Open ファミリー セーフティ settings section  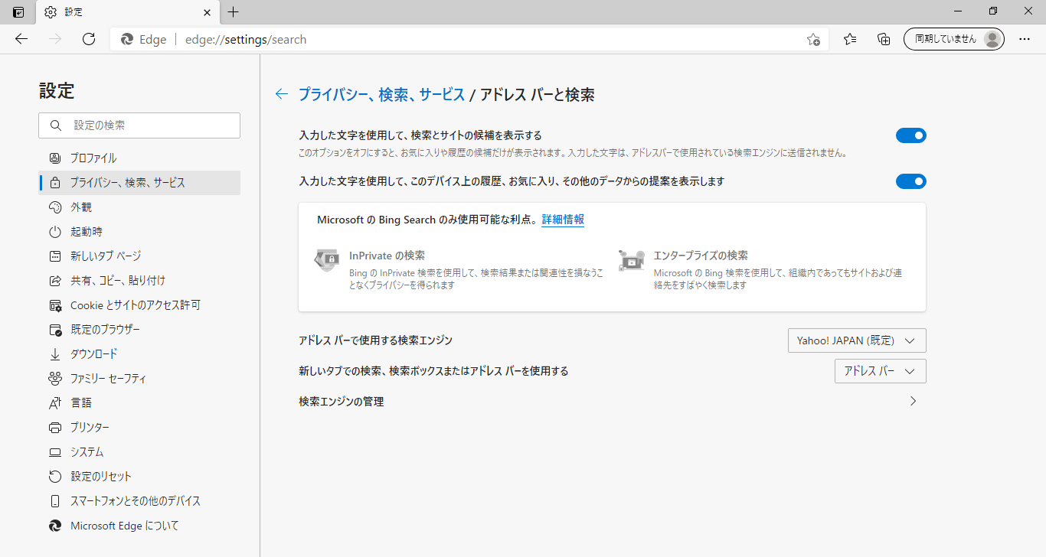point(139,379)
